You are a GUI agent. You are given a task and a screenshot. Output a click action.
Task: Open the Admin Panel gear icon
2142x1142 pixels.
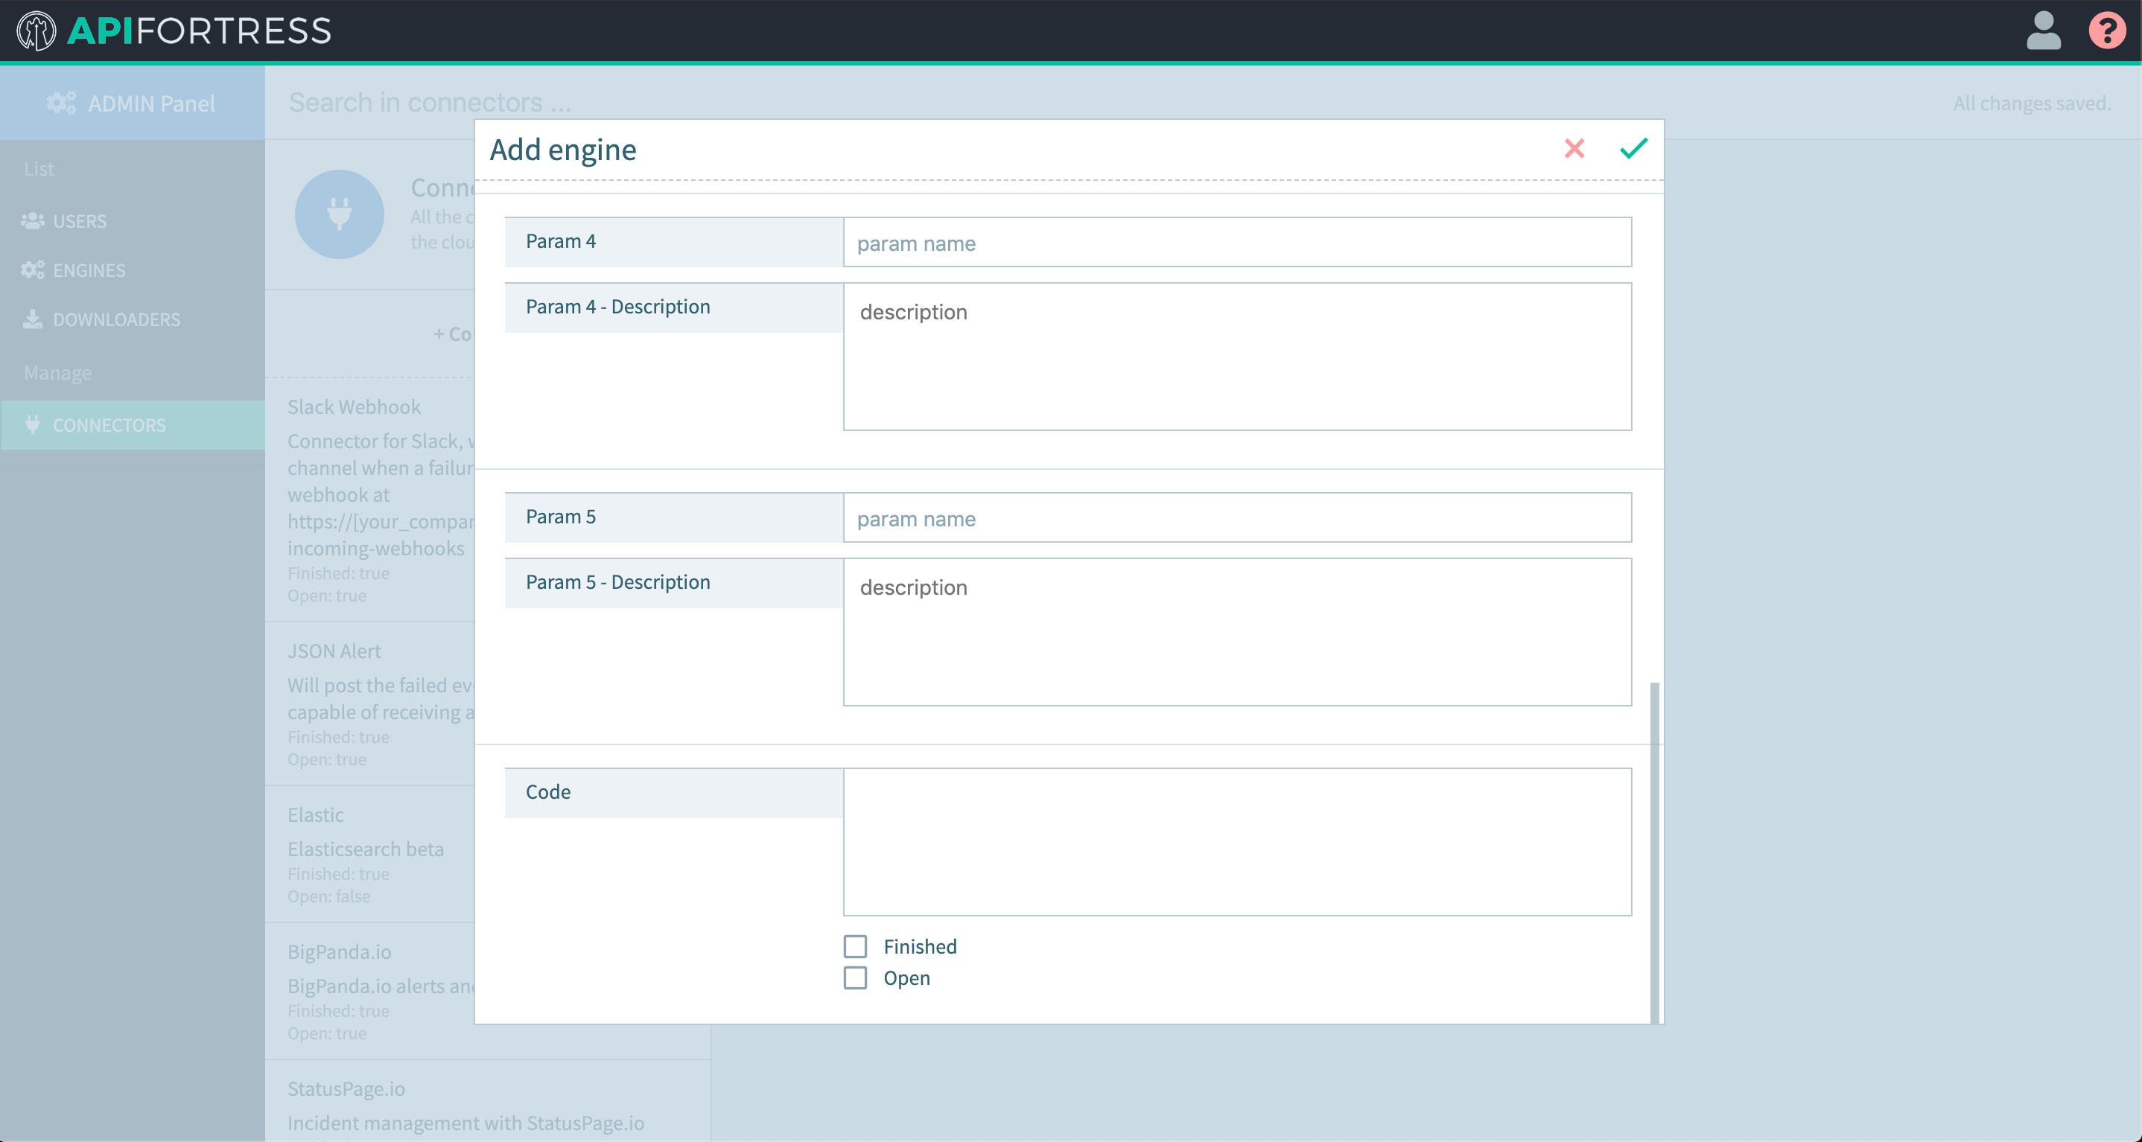[x=60, y=103]
